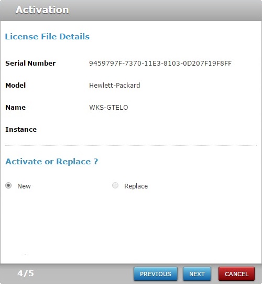The image size is (262, 284).
Task: Click the License File Details heading
Action: coord(47,36)
